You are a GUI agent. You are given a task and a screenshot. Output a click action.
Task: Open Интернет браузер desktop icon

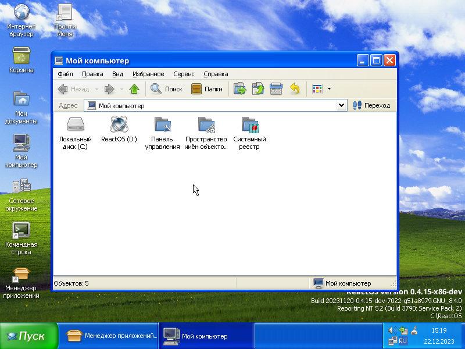[22, 20]
